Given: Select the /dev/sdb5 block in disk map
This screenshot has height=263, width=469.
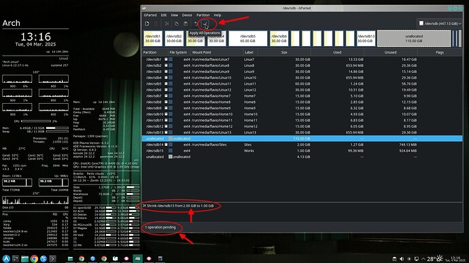Looking at the screenshot, I should (x=247, y=39).
